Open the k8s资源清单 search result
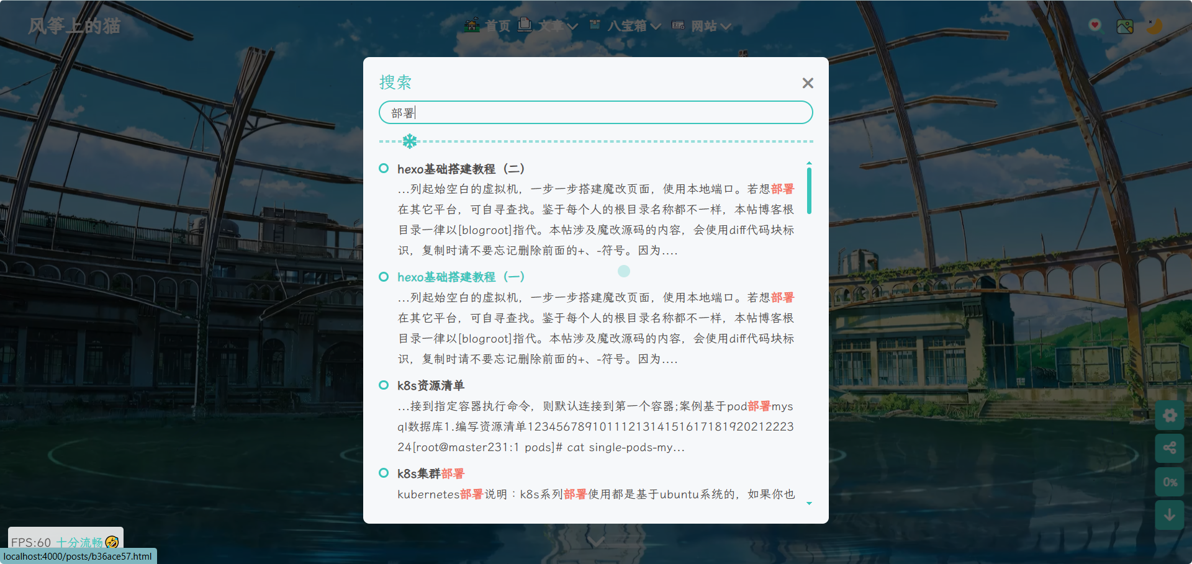The height and width of the screenshot is (564, 1192). pos(430,386)
